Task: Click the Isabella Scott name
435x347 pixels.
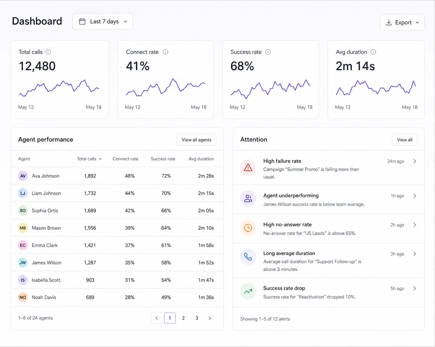Action: tap(46, 280)
